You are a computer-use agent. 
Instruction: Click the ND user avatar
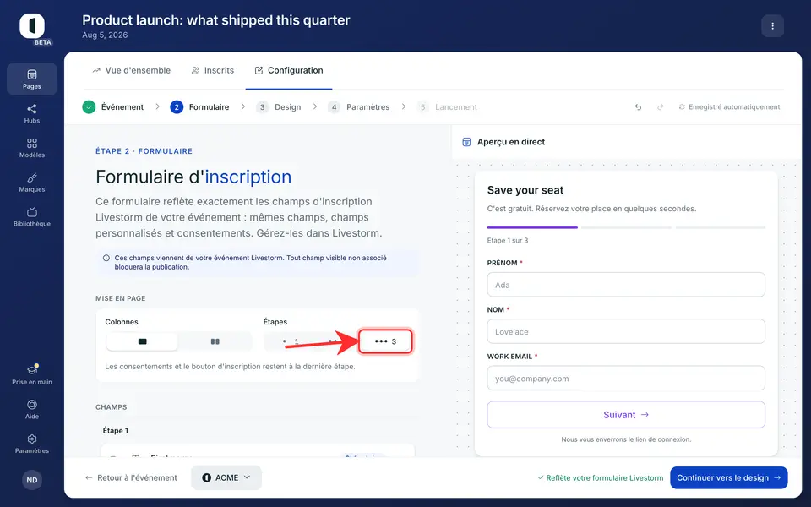coord(32,480)
